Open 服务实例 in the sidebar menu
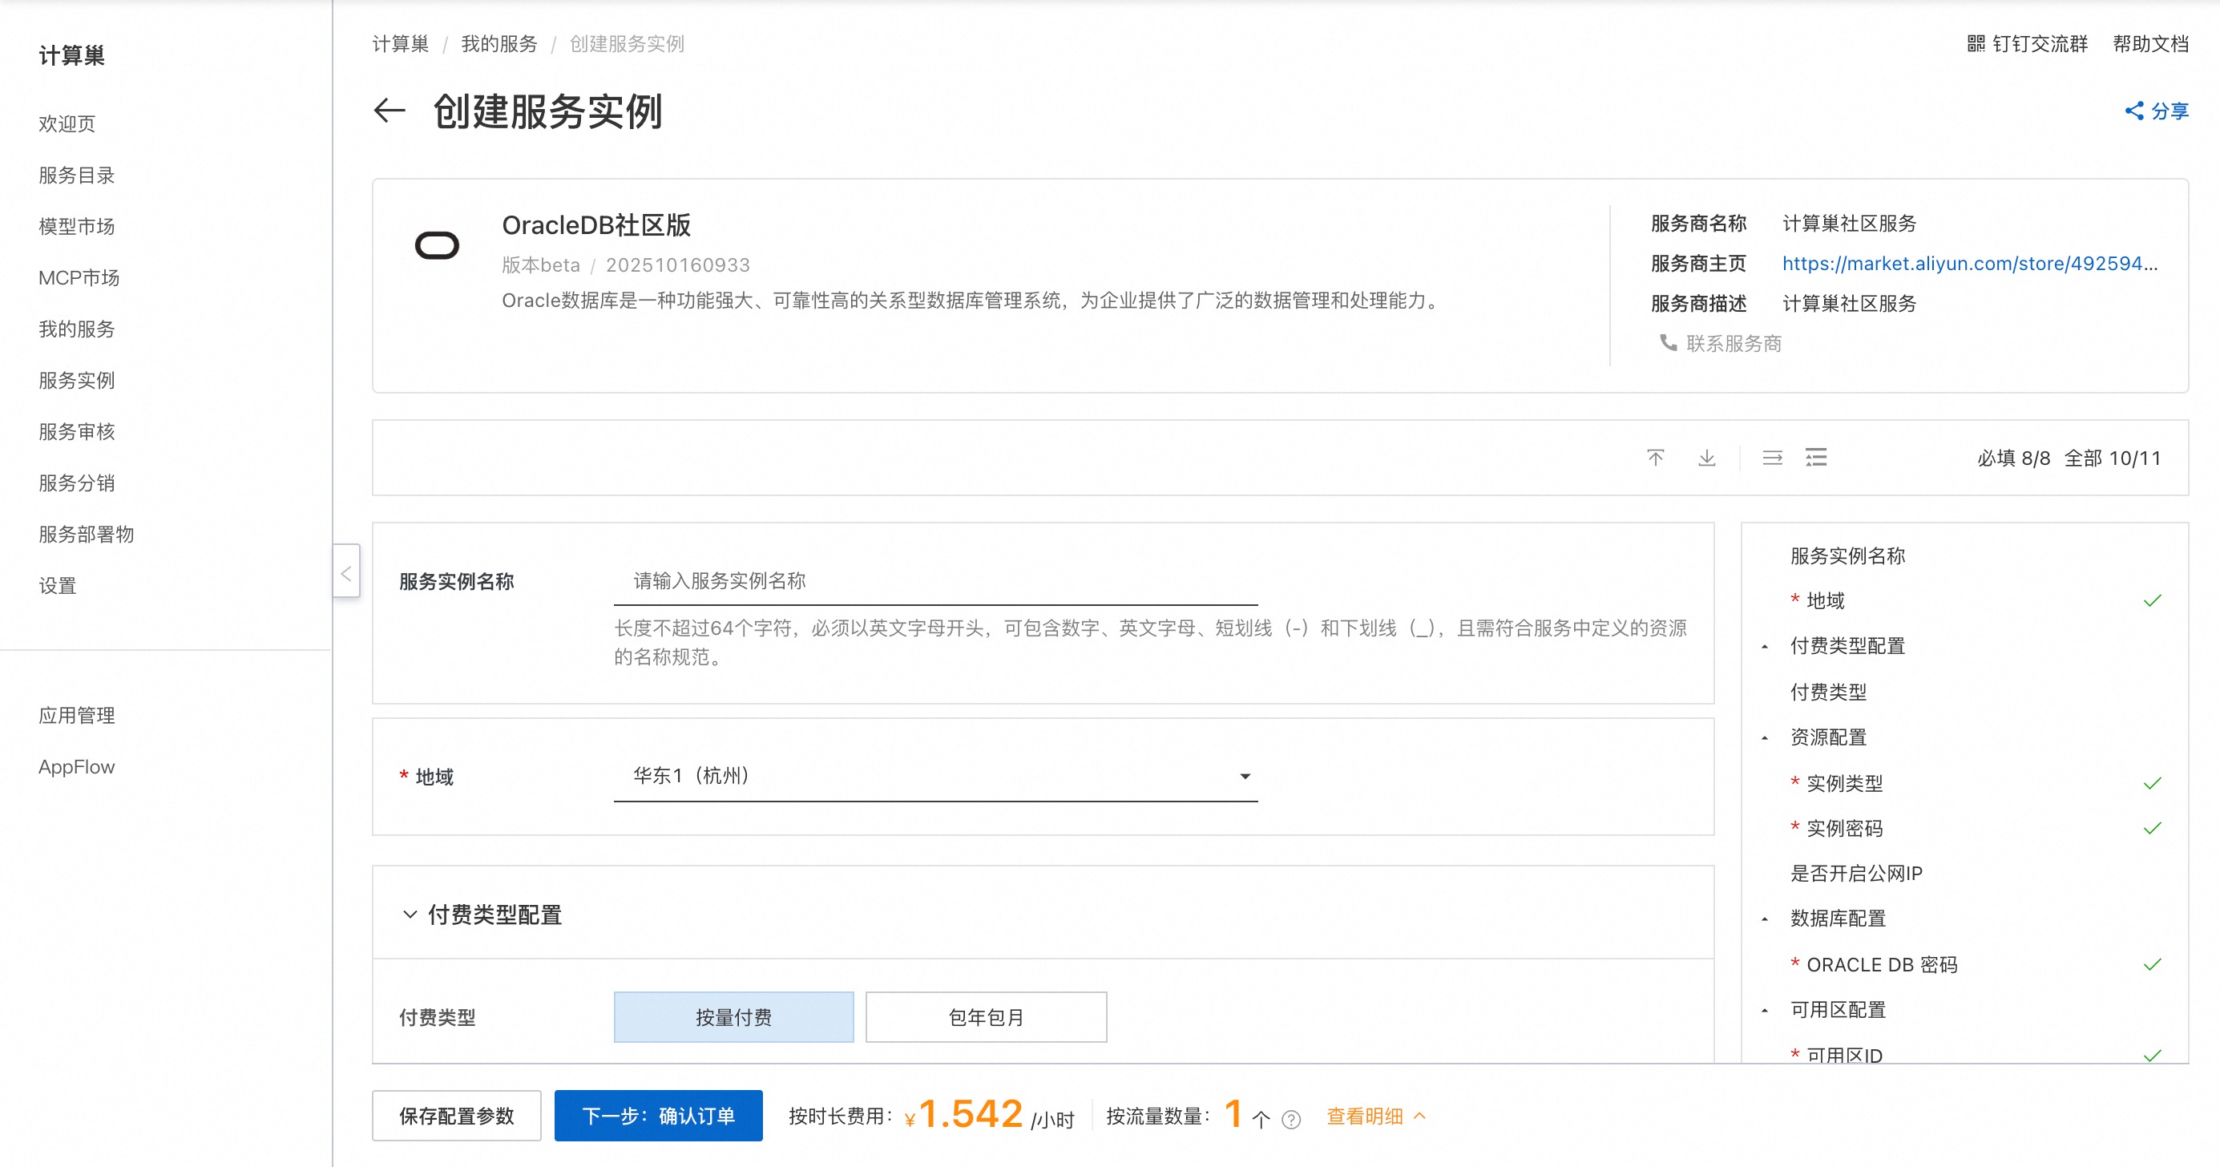Viewport: 2220px width, 1167px height. pyautogui.click(x=77, y=380)
